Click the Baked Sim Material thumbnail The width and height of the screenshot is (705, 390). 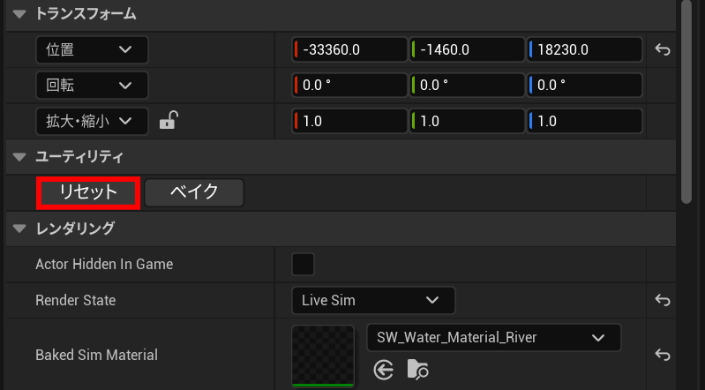point(323,355)
